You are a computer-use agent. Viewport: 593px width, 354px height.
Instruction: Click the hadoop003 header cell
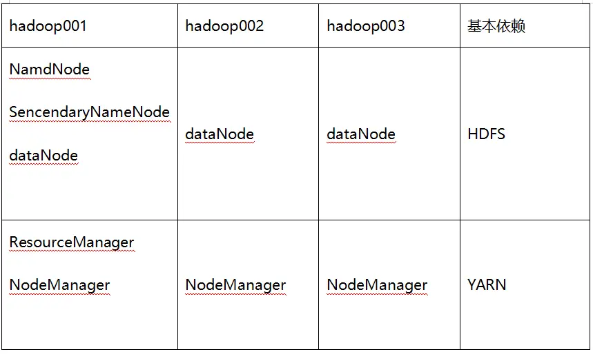366,26
